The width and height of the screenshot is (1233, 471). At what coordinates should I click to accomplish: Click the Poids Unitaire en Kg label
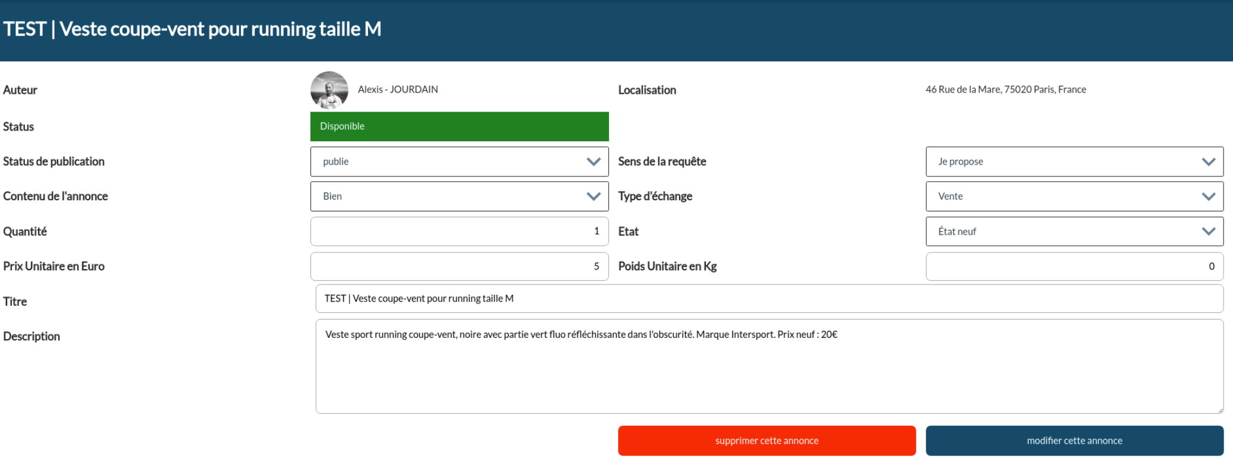[667, 267]
